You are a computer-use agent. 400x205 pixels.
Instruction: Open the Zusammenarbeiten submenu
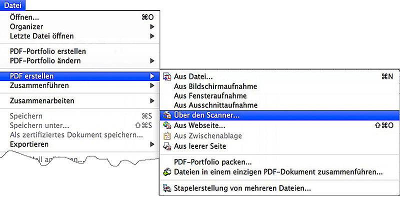tap(42, 101)
